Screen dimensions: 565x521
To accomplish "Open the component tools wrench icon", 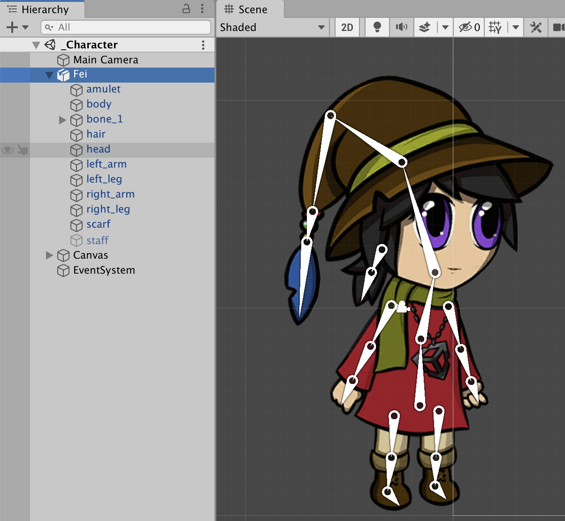I will coord(535,27).
